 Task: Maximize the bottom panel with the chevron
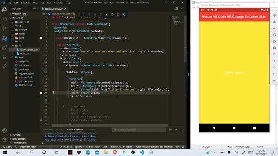(x=176, y=130)
